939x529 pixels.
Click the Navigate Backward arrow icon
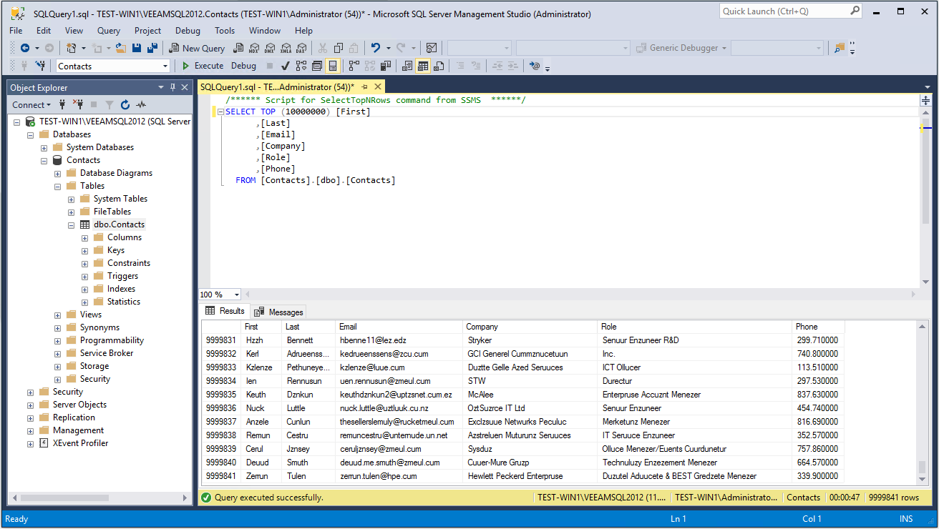[x=25, y=48]
